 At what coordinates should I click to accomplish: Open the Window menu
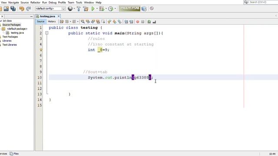[x=89, y=3]
